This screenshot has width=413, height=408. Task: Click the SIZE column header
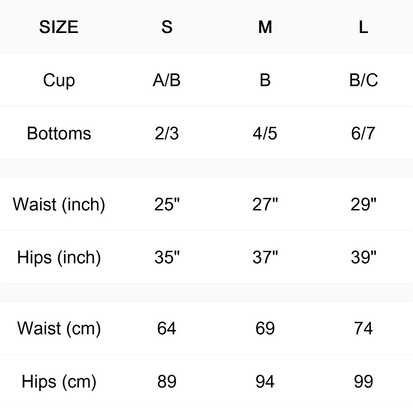pos(59,27)
